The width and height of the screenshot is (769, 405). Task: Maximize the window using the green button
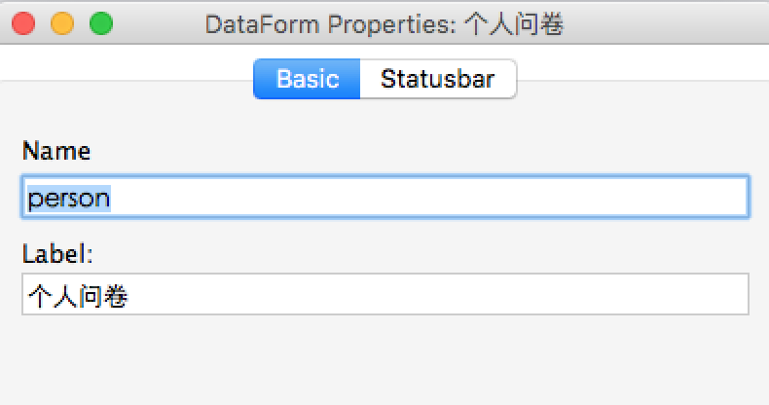(x=100, y=23)
